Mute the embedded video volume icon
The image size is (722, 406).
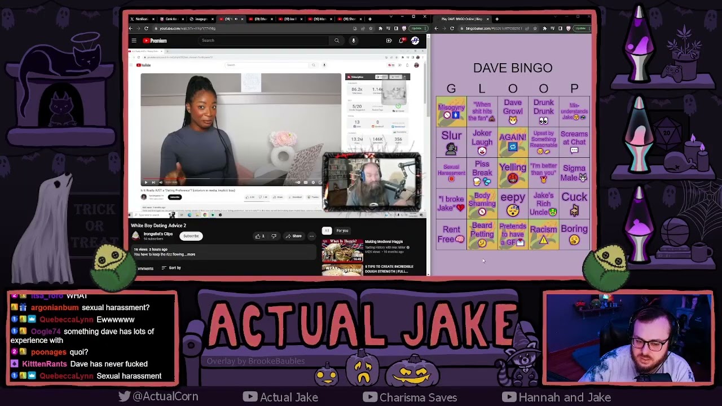160,182
